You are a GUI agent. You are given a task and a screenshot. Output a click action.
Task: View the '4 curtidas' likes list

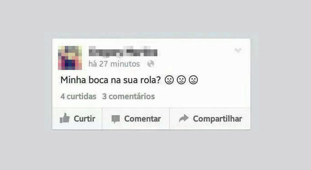click(78, 96)
